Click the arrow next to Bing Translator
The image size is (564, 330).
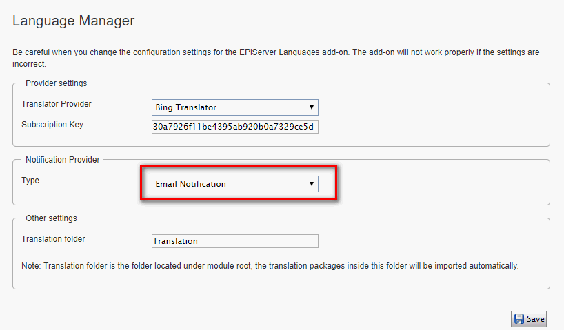[312, 107]
